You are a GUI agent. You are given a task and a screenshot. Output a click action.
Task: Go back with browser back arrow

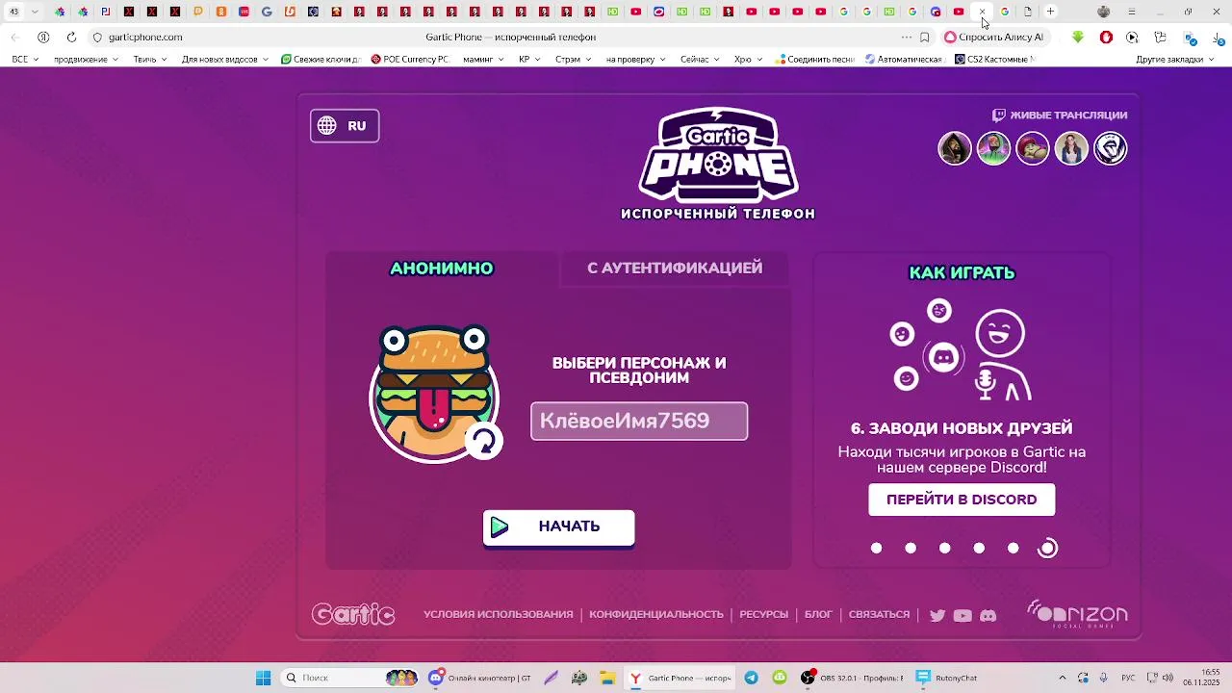pyautogui.click(x=15, y=38)
